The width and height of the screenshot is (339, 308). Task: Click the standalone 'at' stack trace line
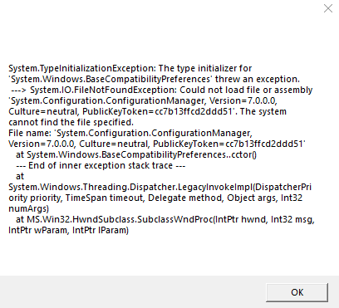coord(20,176)
